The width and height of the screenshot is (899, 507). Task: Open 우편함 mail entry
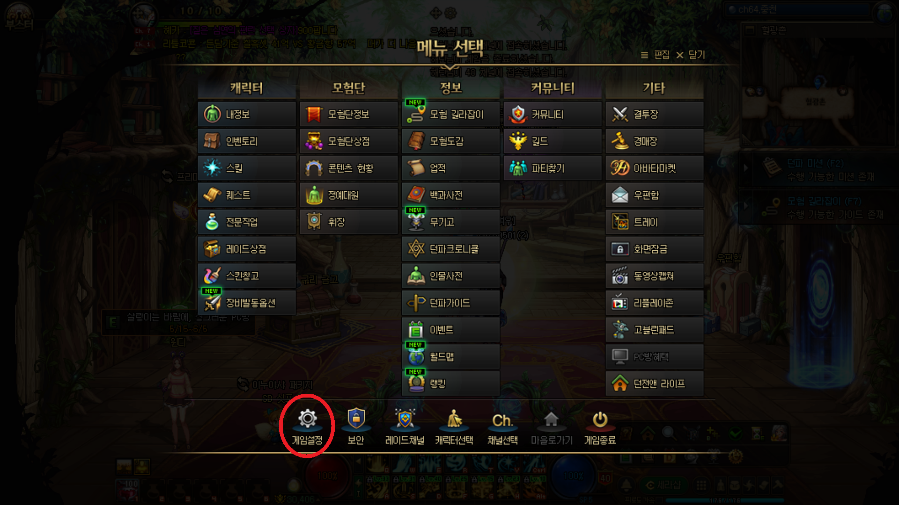[654, 195]
